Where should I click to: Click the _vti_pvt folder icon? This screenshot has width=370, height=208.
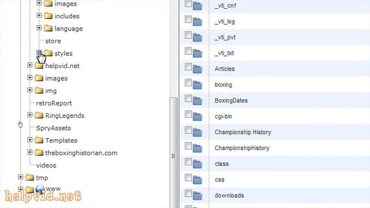point(198,38)
